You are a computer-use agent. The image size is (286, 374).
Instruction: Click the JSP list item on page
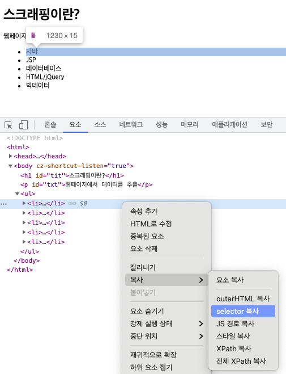pos(31,60)
